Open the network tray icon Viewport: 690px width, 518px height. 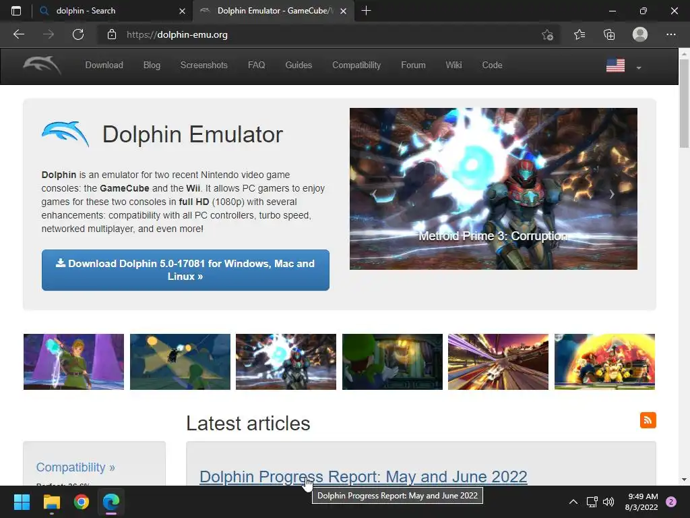(x=592, y=502)
